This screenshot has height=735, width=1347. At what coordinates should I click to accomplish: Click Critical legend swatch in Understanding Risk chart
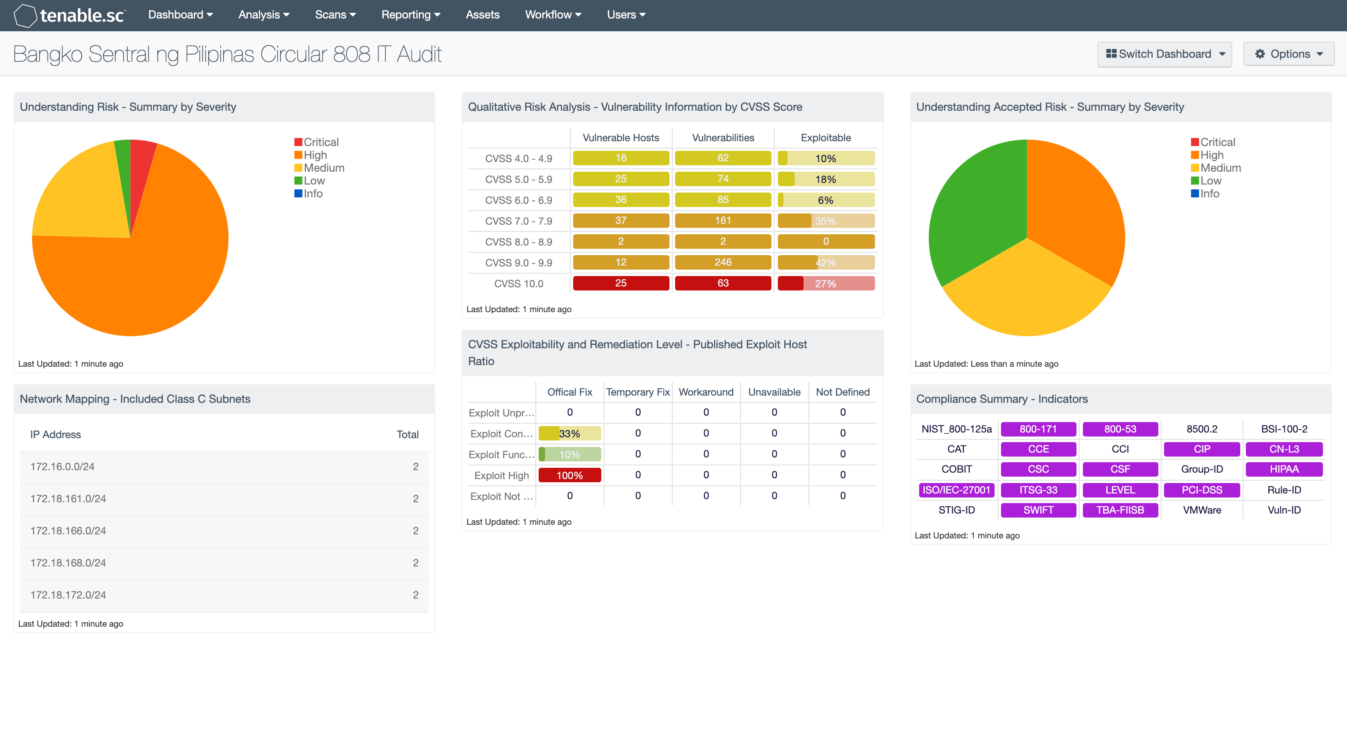298,142
